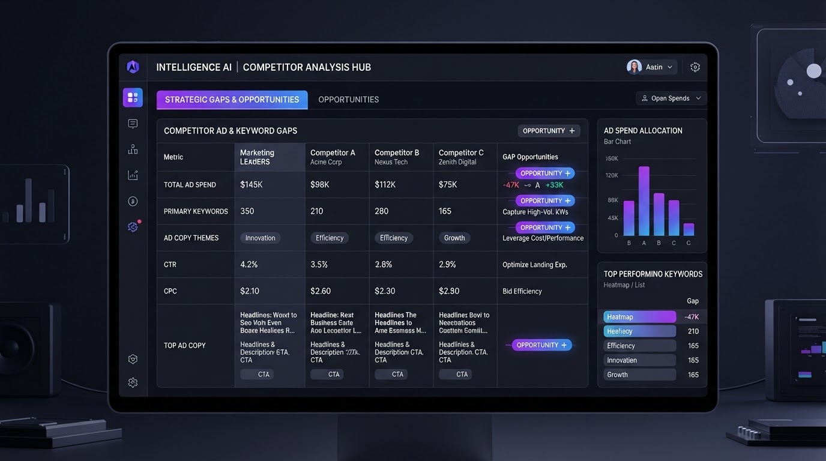The height and width of the screenshot is (461, 826).
Task: Click Opportunity + in the Total Ad Spend row
Action: [x=545, y=173]
